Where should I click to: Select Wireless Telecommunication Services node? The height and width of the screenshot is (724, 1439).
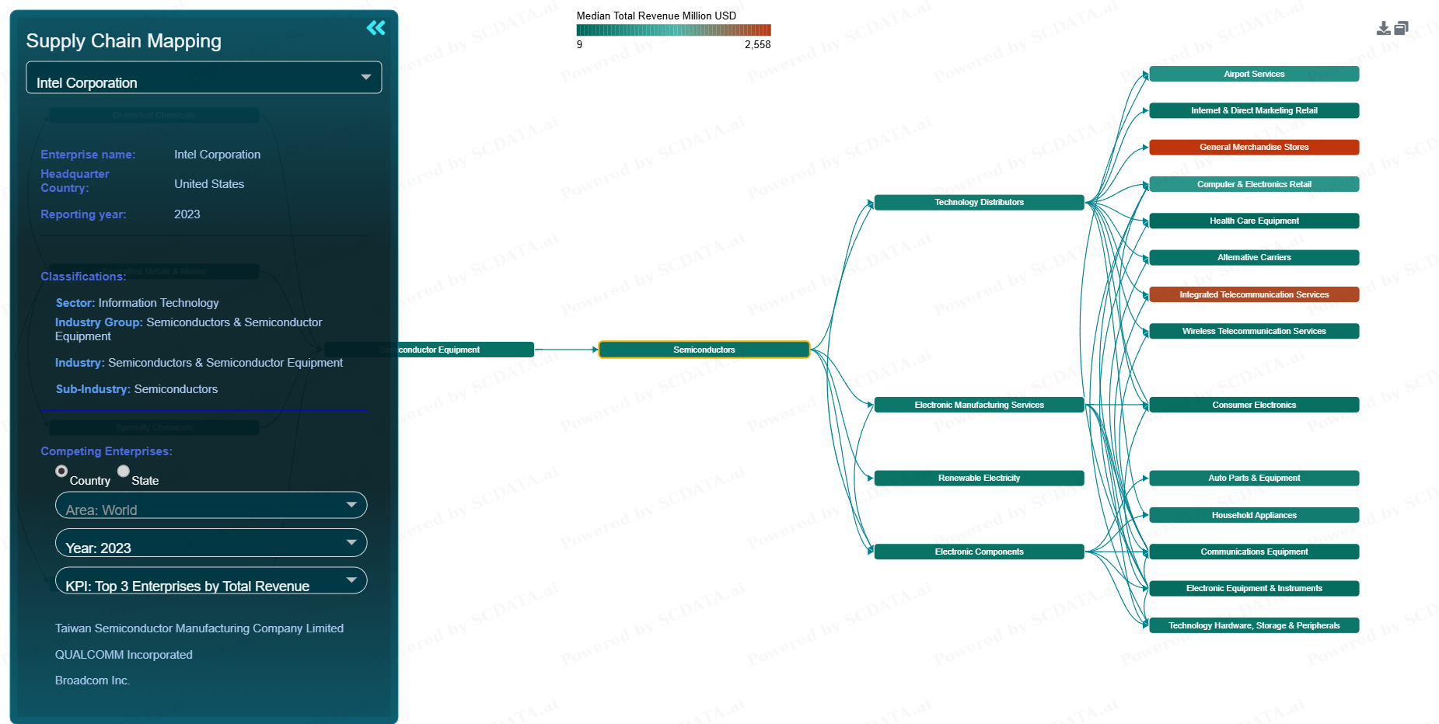click(1254, 331)
